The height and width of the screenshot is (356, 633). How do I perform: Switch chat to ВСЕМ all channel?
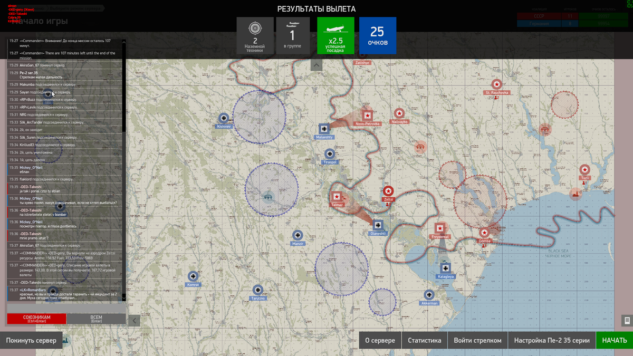click(97, 319)
